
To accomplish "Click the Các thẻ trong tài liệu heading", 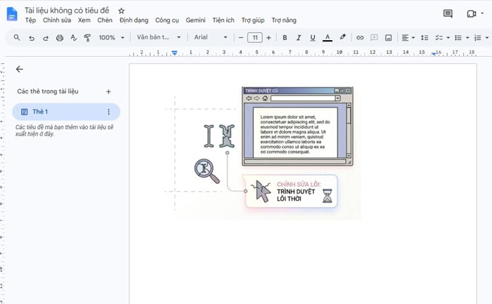I will [48, 91].
